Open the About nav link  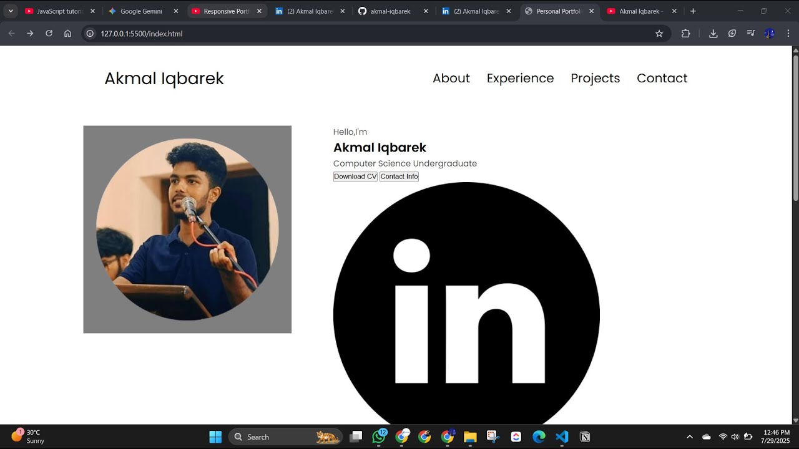[x=451, y=78]
